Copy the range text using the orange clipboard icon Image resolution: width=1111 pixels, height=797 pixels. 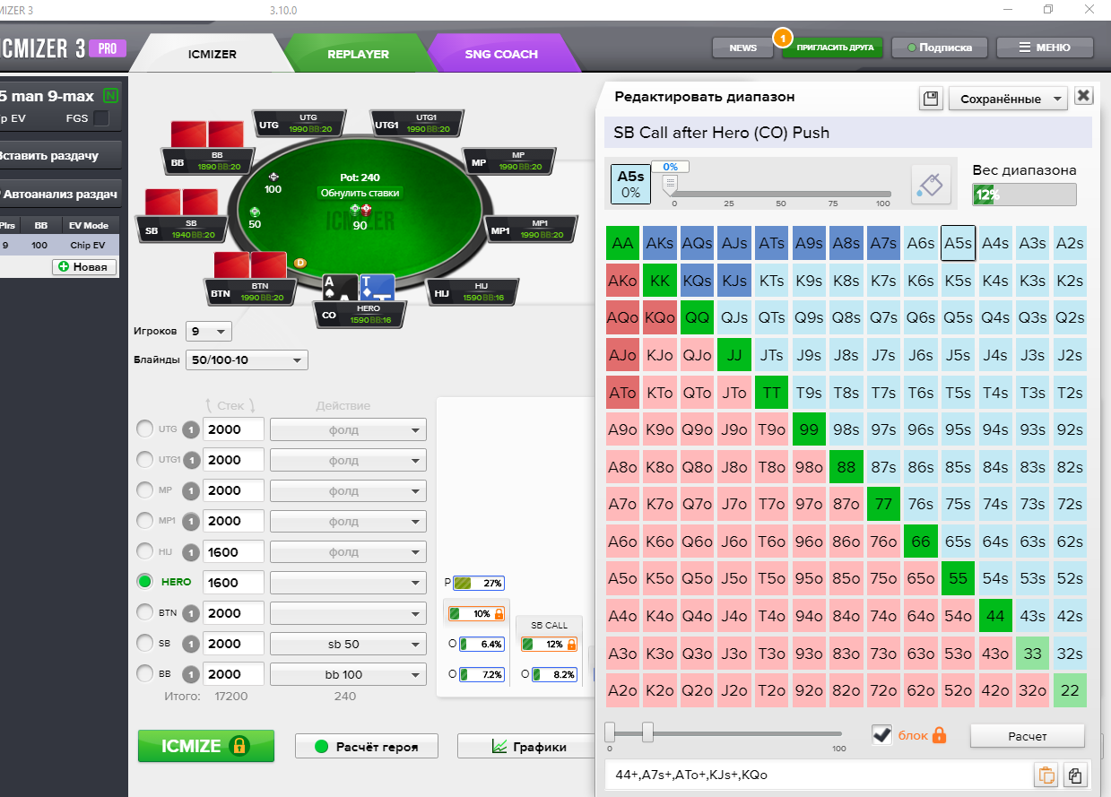point(1045,775)
